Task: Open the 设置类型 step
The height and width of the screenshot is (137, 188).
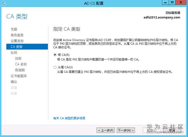Action: 17,41
